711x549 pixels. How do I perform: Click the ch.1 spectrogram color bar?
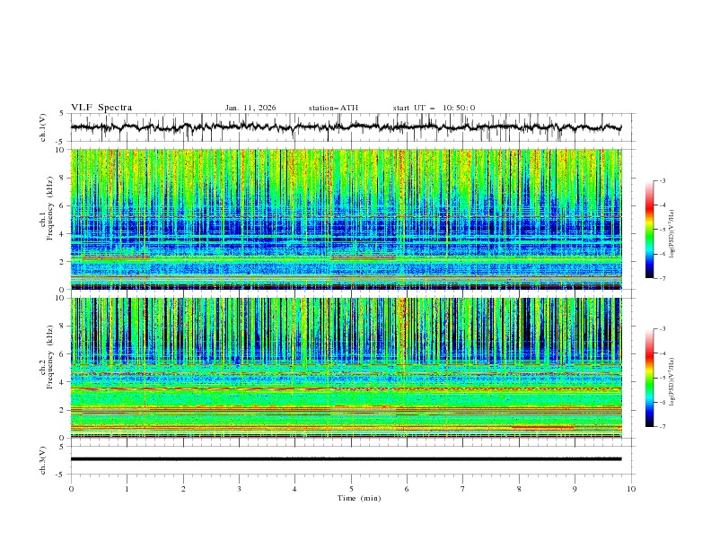[x=650, y=230]
